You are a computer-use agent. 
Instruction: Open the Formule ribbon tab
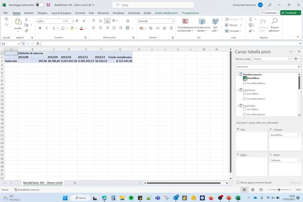pyautogui.click(x=80, y=13)
